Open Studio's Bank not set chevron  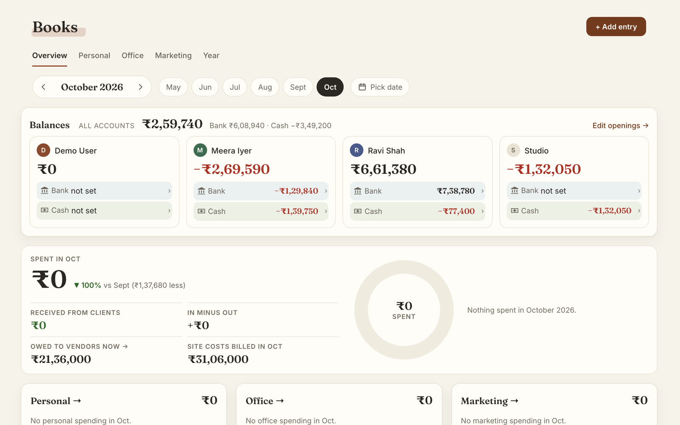[639, 191]
